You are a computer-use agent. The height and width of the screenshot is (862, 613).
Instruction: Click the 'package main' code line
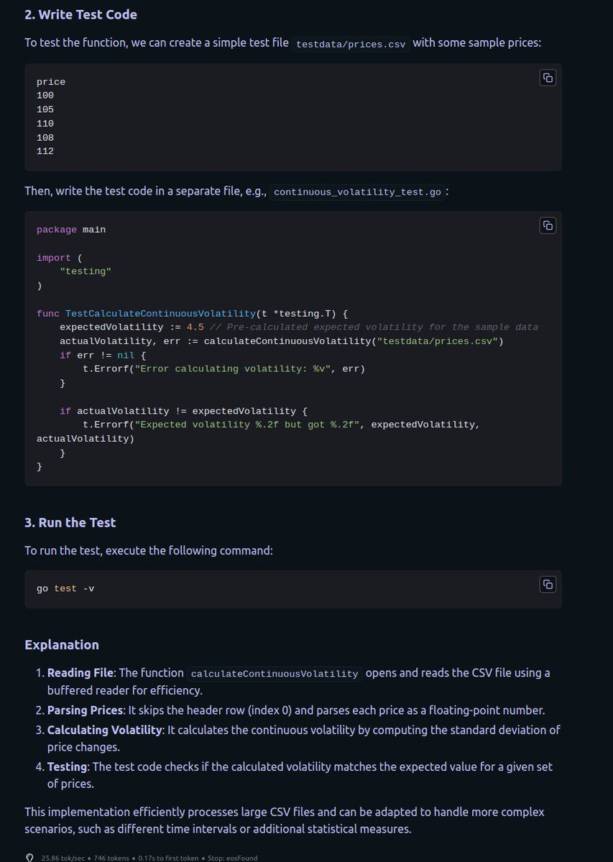tap(71, 230)
